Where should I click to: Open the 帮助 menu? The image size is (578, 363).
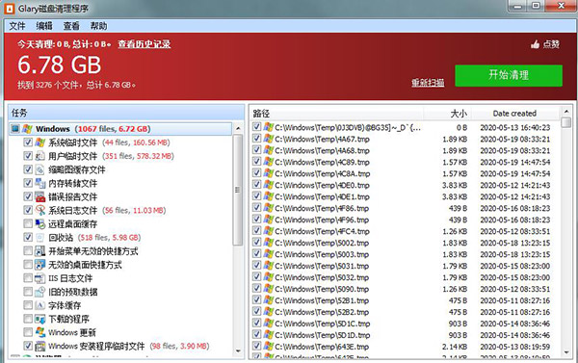click(x=99, y=26)
